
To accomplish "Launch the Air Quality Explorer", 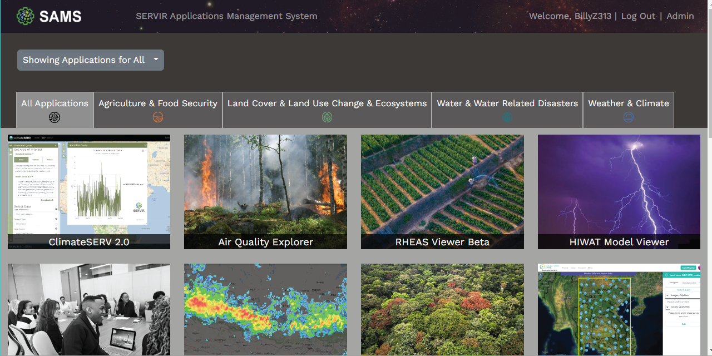I will [265, 192].
